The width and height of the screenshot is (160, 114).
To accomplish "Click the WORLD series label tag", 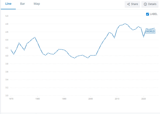I will (x=150, y=31).
